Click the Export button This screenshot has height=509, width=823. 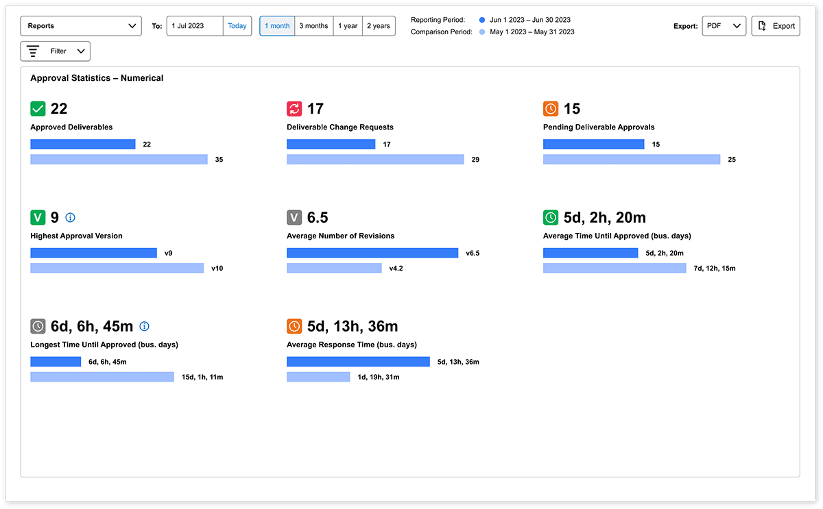[776, 26]
